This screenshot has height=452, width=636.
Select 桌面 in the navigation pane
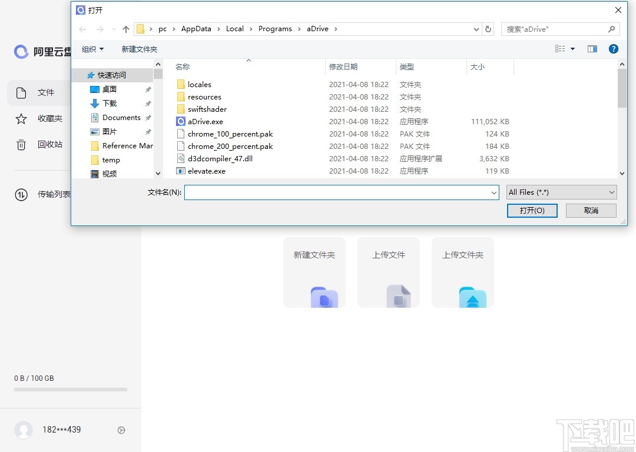(109, 89)
